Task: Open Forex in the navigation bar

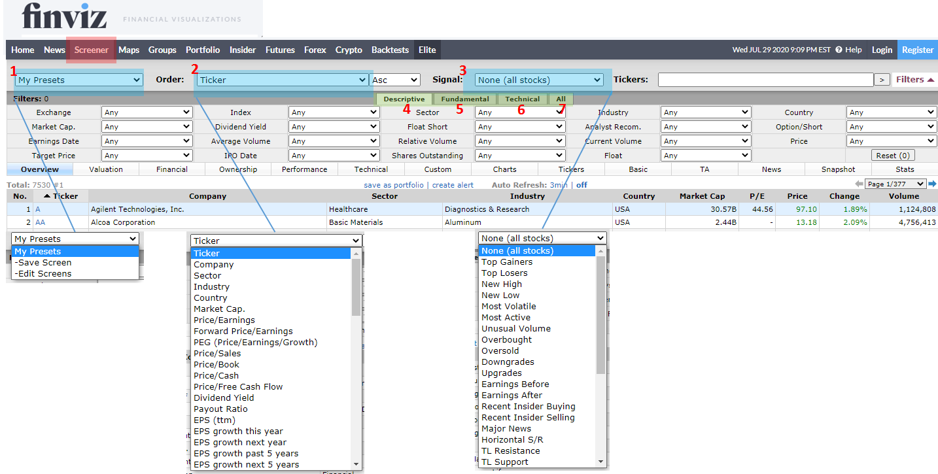Action: pyautogui.click(x=315, y=50)
